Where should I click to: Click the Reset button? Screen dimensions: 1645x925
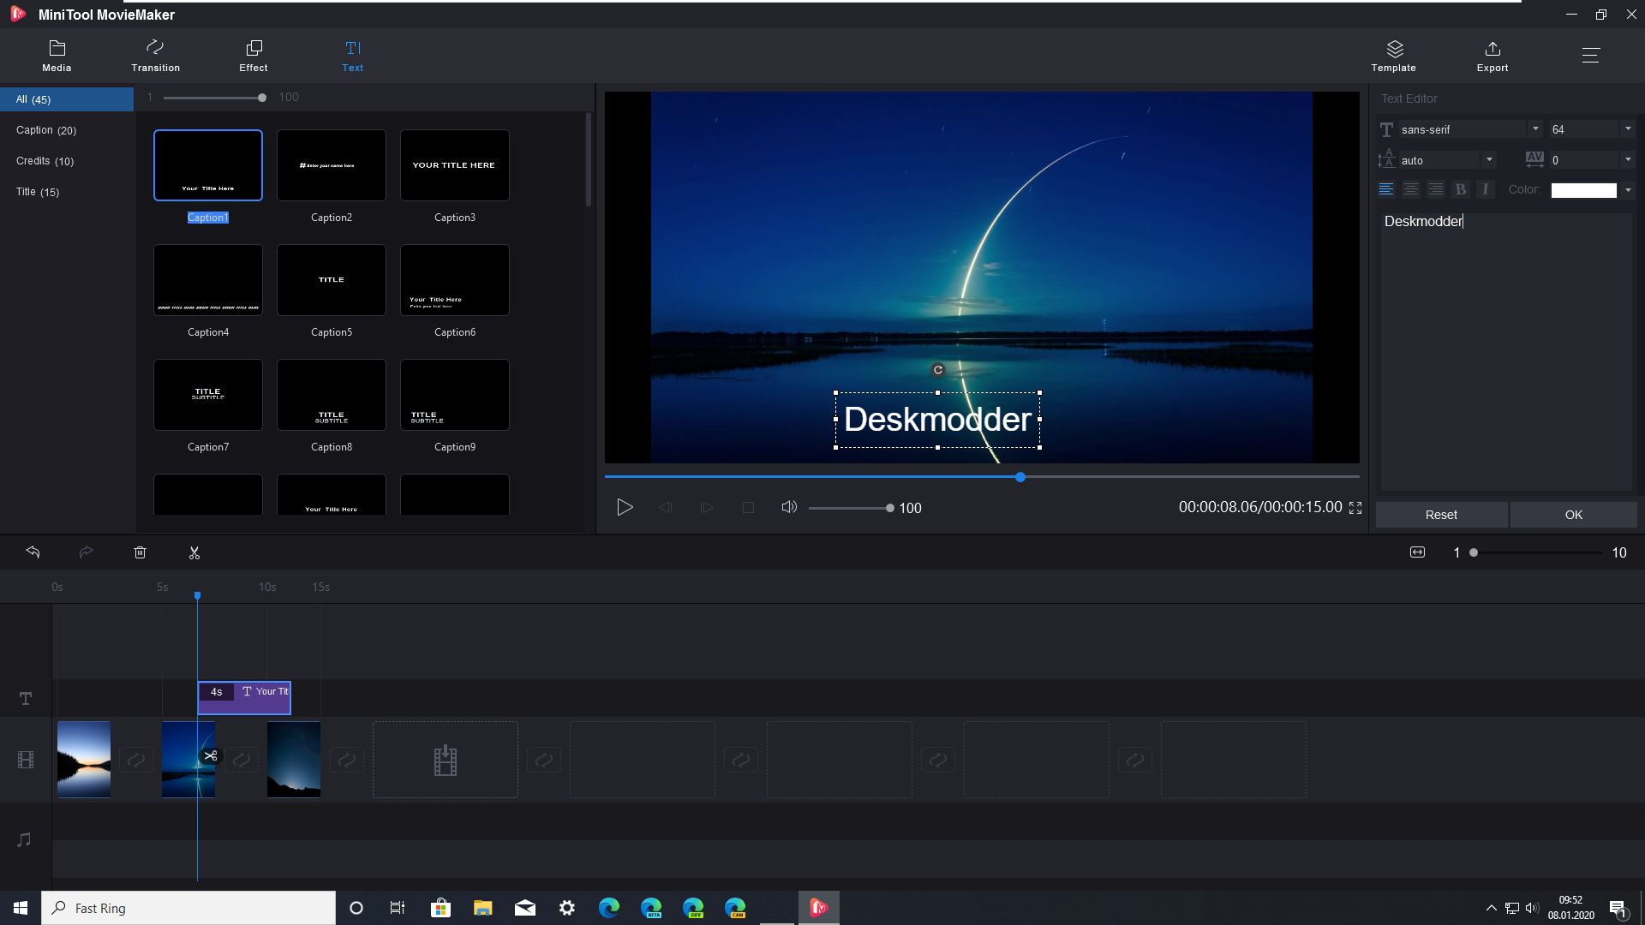point(1441,515)
